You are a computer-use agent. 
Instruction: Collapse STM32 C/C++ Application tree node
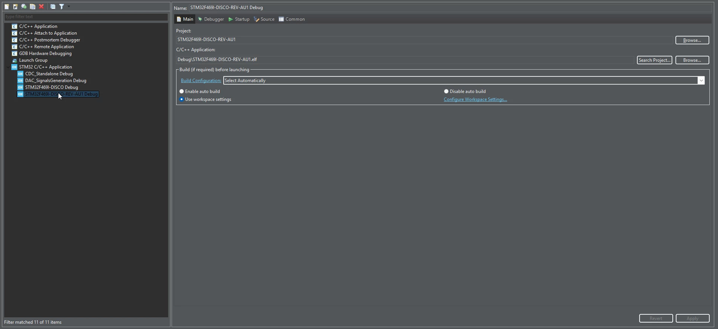coord(8,67)
